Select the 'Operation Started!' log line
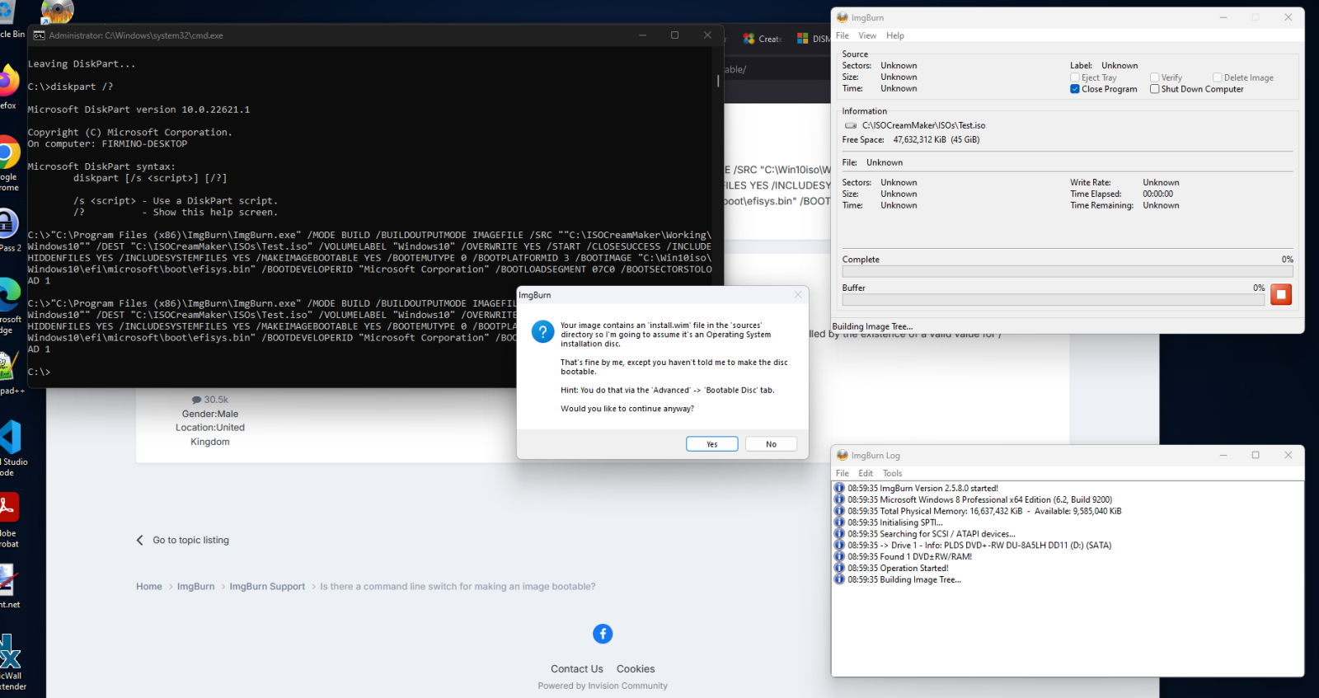The height and width of the screenshot is (698, 1319). tap(898, 568)
